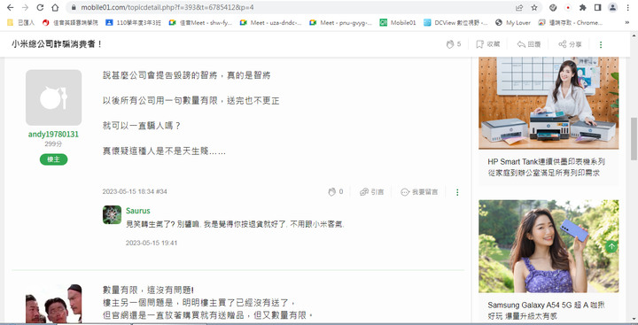The height and width of the screenshot is (325, 638).
Task: Click the post line 就可以一直騙人嗎？
Action: click(x=142, y=126)
